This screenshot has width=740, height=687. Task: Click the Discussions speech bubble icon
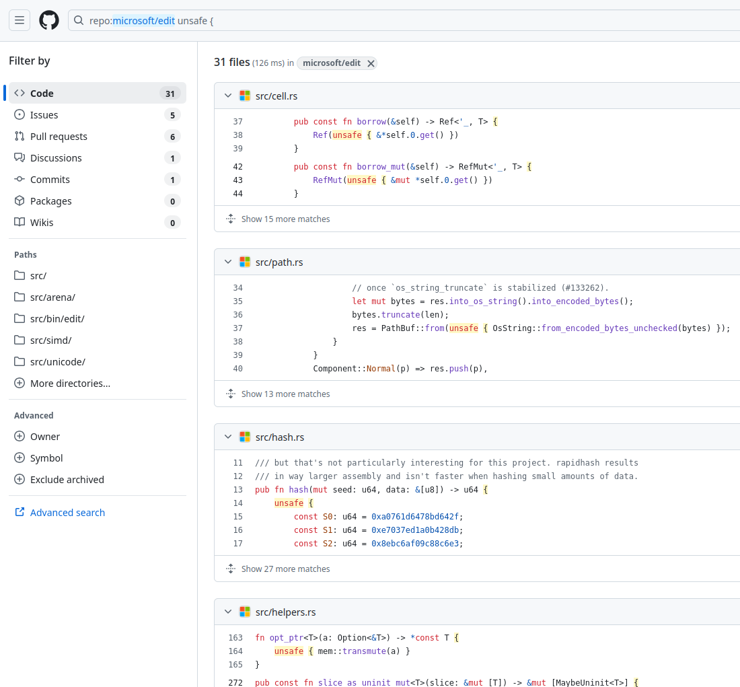point(20,157)
